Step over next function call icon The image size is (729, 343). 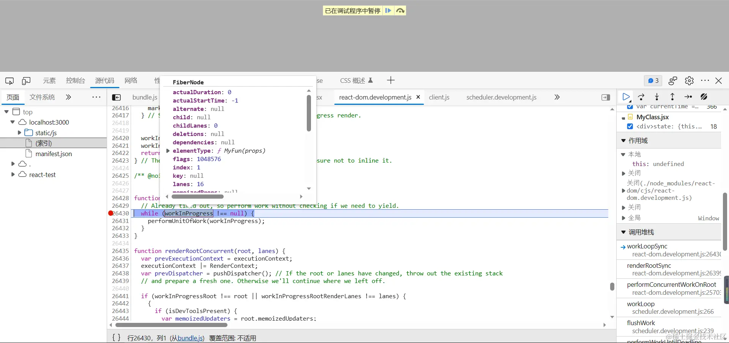pos(641,97)
